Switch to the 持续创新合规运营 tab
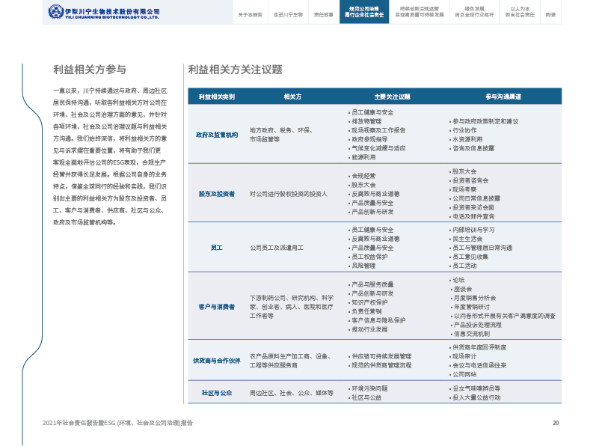The width and height of the screenshot is (605, 446). [419, 12]
